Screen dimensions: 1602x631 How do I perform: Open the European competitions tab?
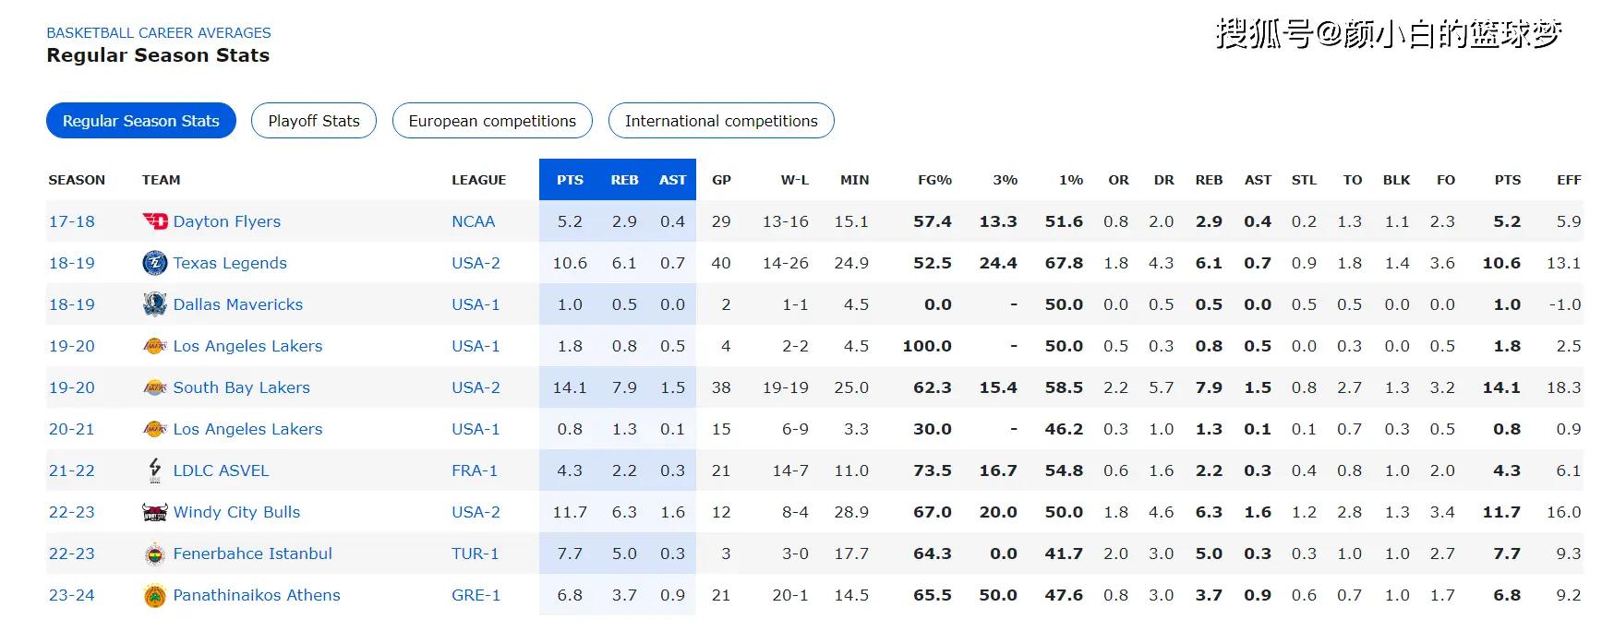pos(492,121)
